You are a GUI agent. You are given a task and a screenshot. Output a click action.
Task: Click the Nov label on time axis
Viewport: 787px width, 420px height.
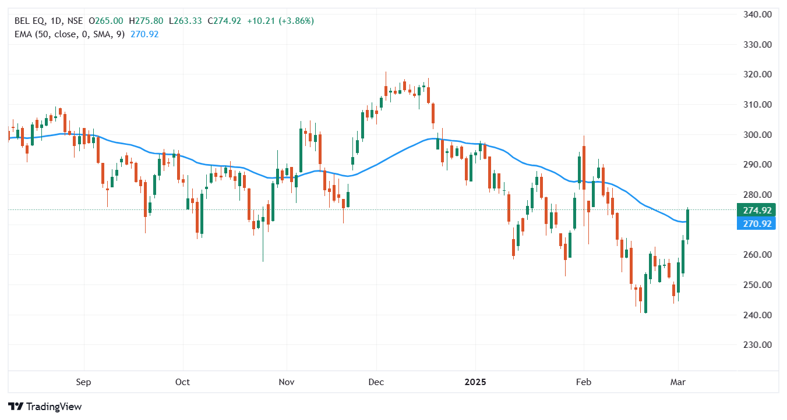point(287,382)
